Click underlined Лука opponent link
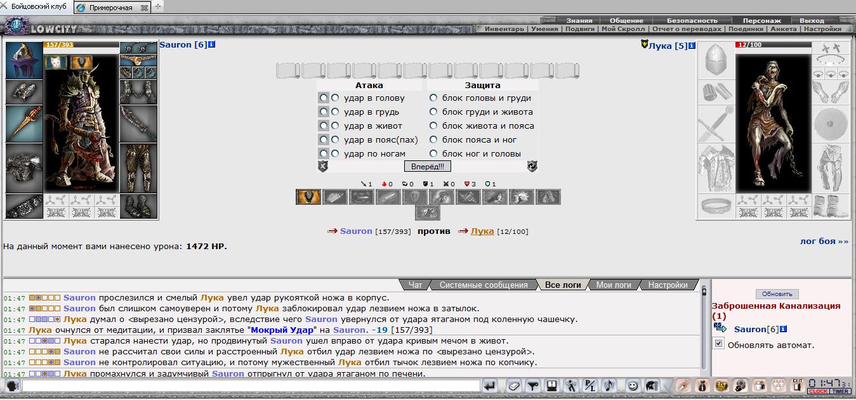The width and height of the screenshot is (856, 400). point(482,231)
